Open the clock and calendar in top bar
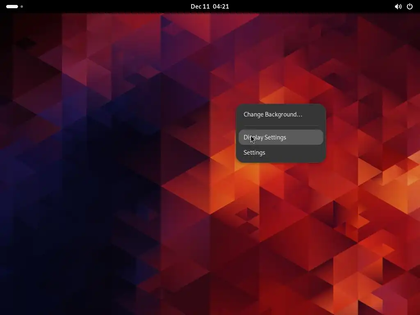 tap(210, 7)
